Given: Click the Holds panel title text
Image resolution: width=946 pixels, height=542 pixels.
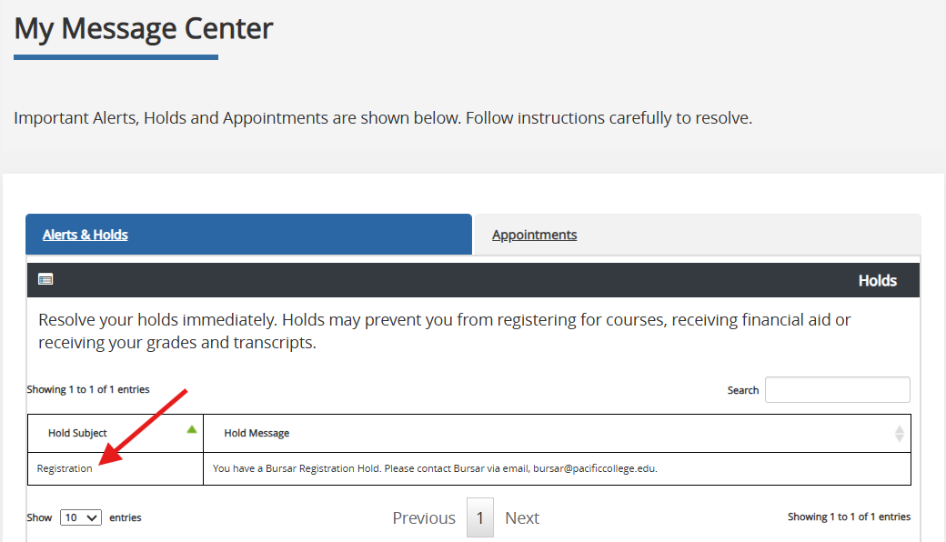Looking at the screenshot, I should 877,281.
